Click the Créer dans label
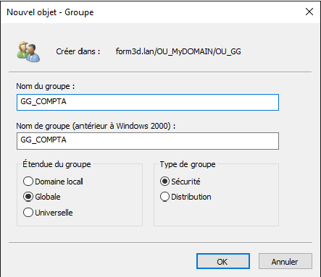 click(x=78, y=51)
